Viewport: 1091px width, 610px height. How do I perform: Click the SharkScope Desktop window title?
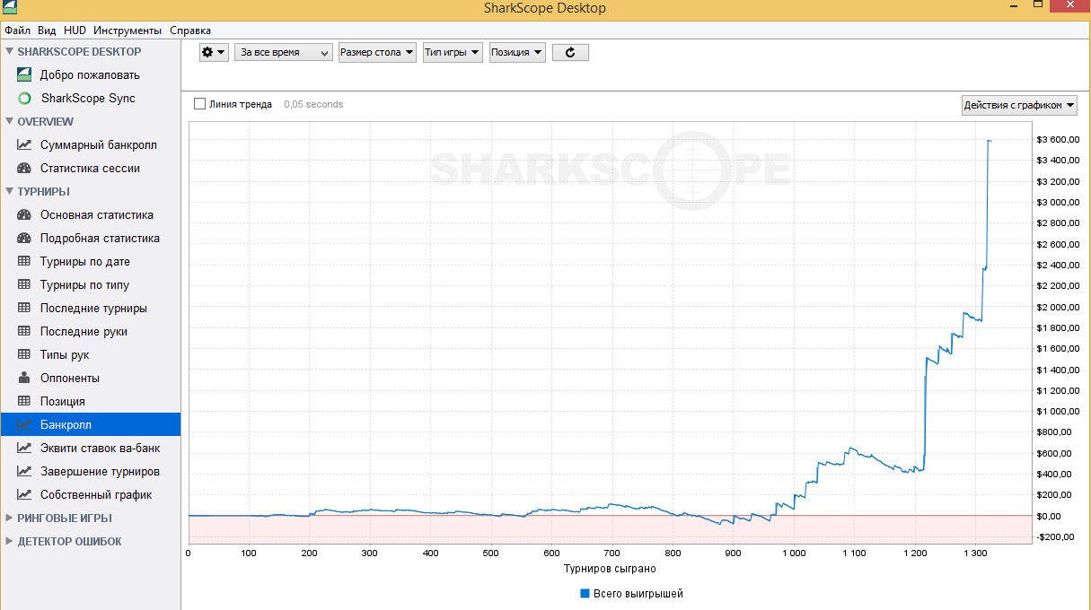click(x=544, y=8)
